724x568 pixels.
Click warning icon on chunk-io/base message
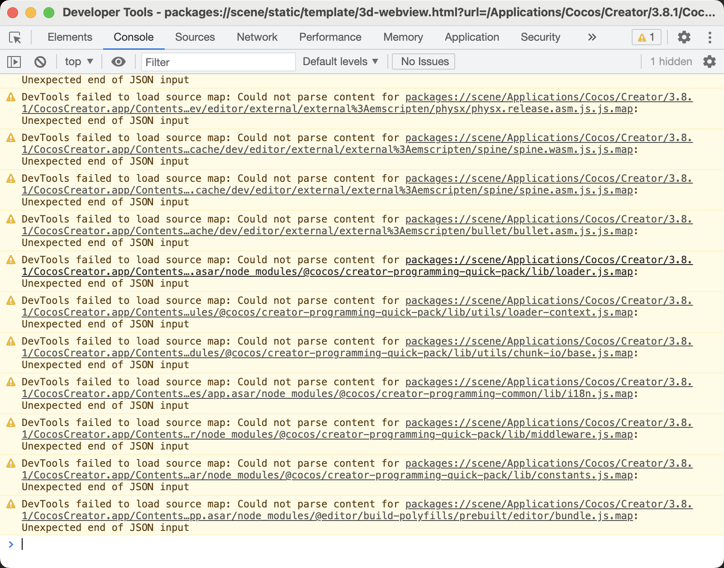click(x=11, y=341)
